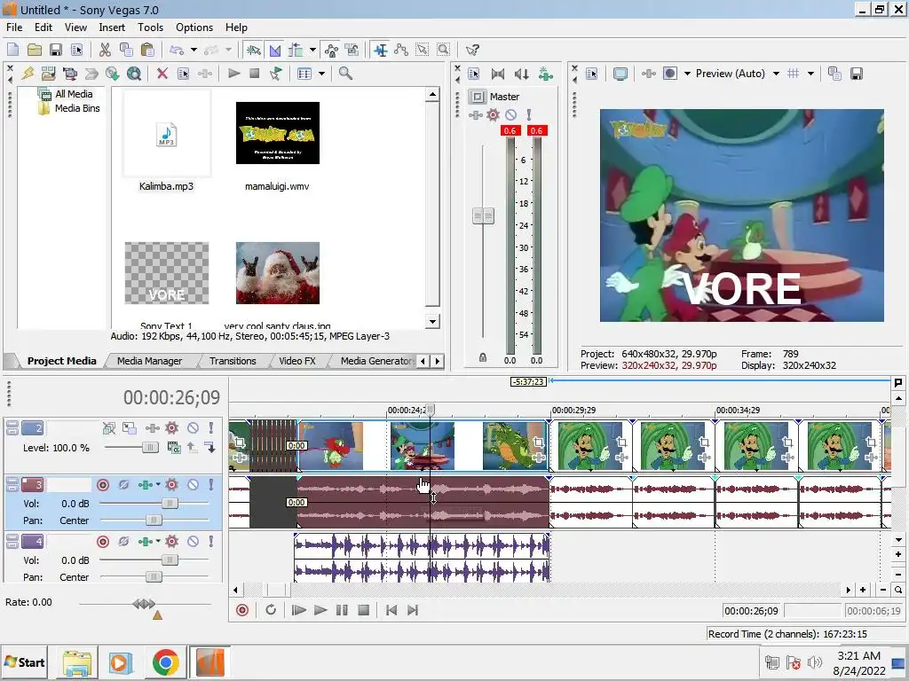This screenshot has width=909, height=681.
Task: Open Video Output FX in preview toolbar
Action: (649, 74)
